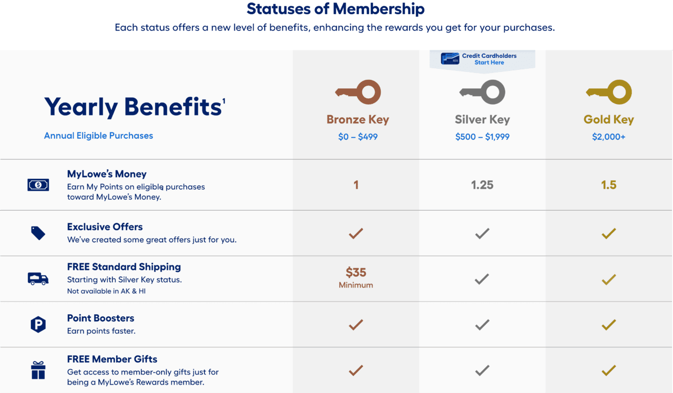Click the $35 Minimum shipping value

pyautogui.click(x=356, y=277)
